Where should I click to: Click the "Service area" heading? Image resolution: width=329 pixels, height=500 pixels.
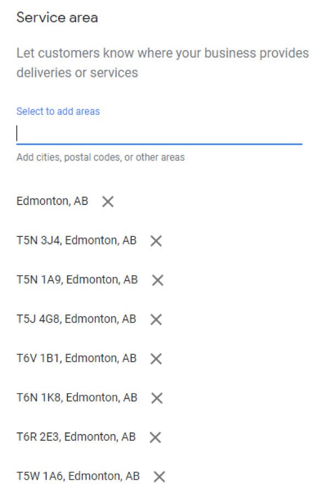(57, 18)
